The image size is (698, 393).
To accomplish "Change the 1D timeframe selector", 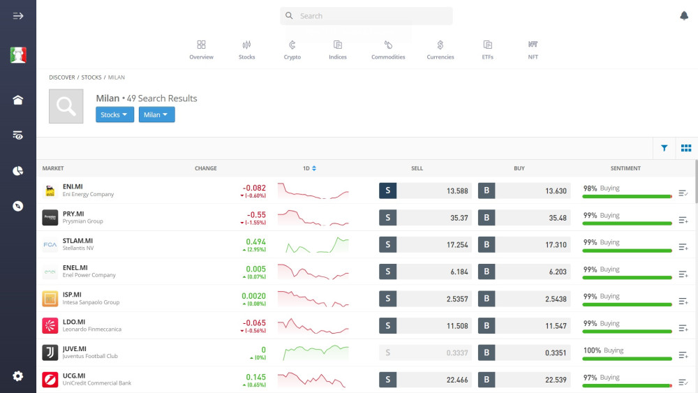I will pyautogui.click(x=309, y=168).
